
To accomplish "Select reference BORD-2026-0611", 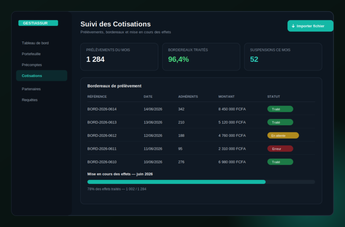I will [102, 149].
